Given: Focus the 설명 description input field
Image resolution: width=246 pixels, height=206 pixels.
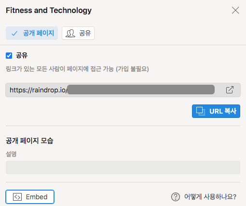Looking at the screenshot, I should (x=123, y=167).
